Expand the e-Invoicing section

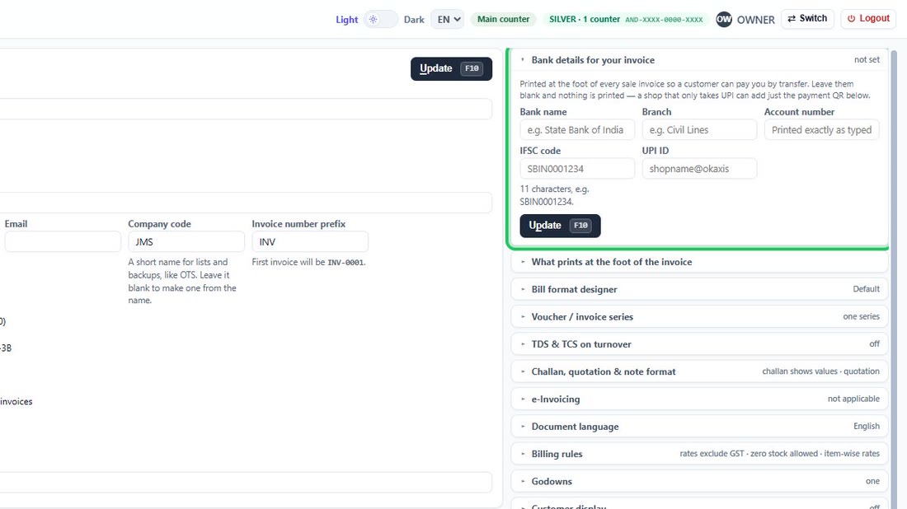click(x=700, y=399)
